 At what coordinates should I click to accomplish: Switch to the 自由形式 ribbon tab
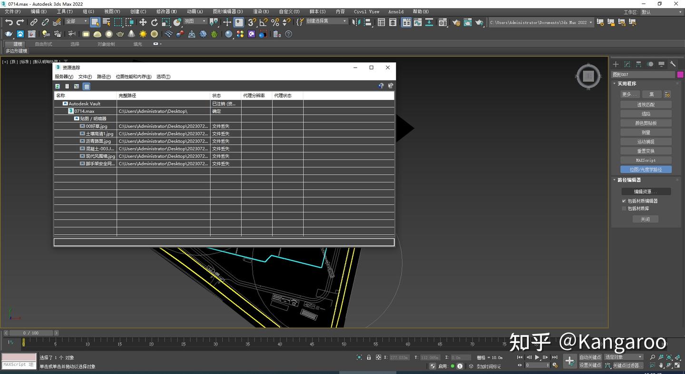pyautogui.click(x=43, y=44)
